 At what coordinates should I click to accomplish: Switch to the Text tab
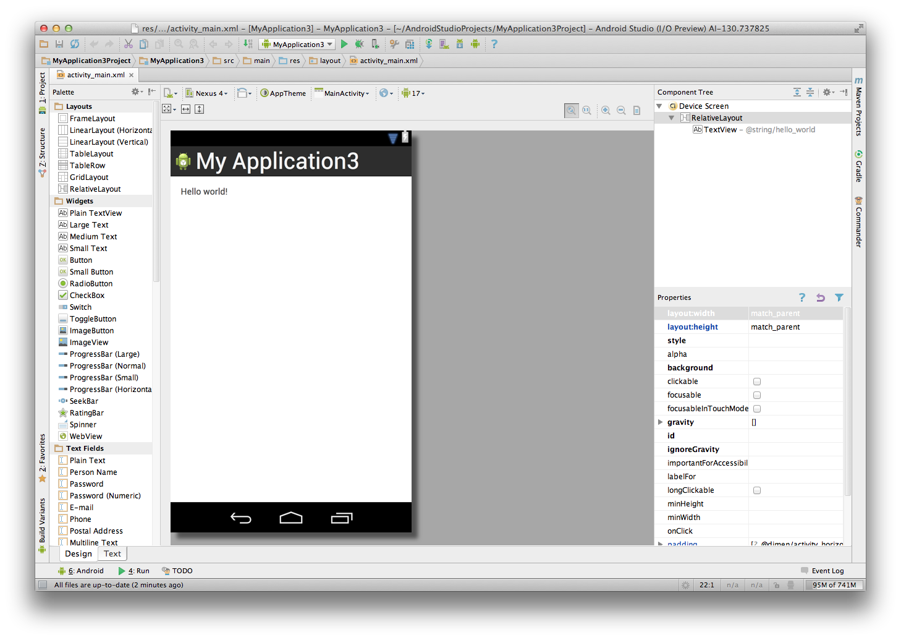pyautogui.click(x=112, y=554)
